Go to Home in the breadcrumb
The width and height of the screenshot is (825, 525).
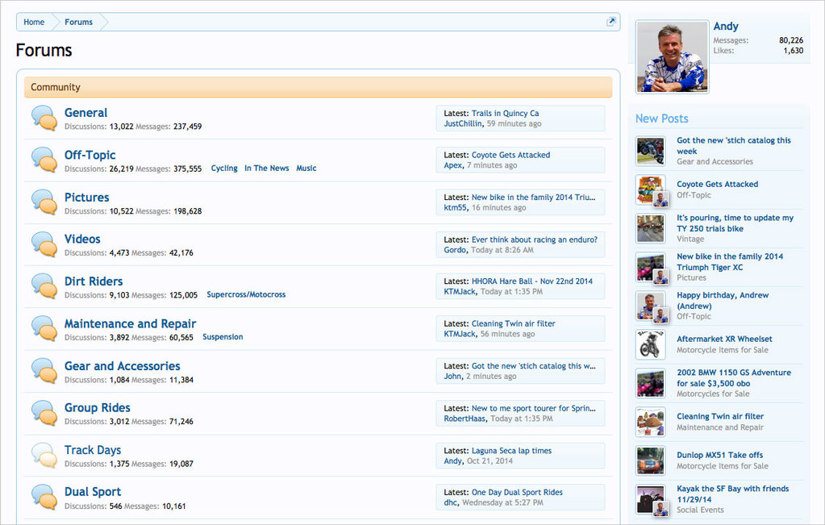click(34, 22)
